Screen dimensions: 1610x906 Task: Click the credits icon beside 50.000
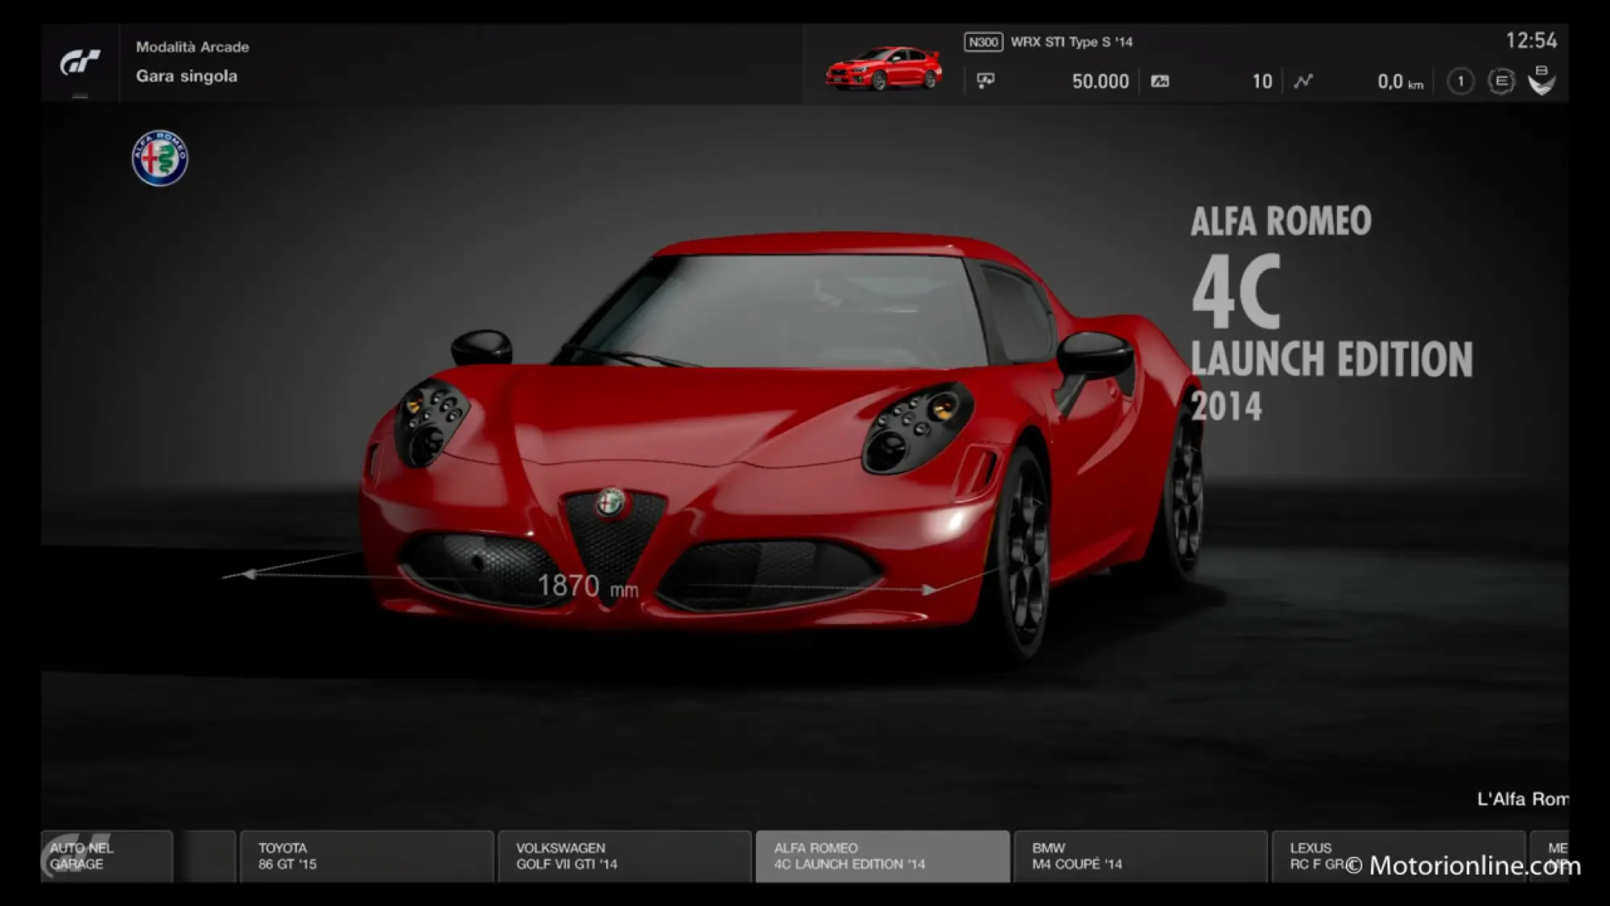click(985, 81)
